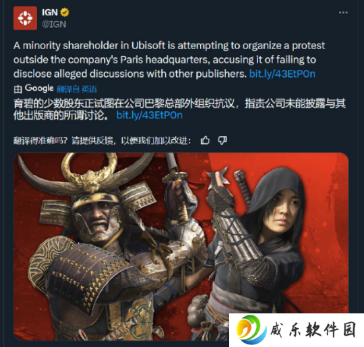Open the attached Assassin's Creed image
Image resolution: width=364 pixels, height=347 pixels.
[181, 247]
